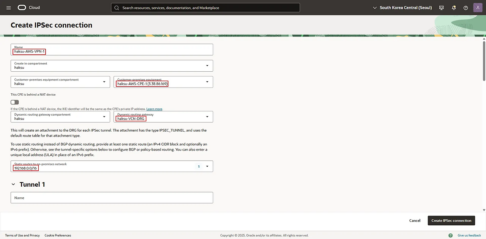This screenshot has width=486, height=239.
Task: Open the user profile avatar menu
Action: (478, 8)
